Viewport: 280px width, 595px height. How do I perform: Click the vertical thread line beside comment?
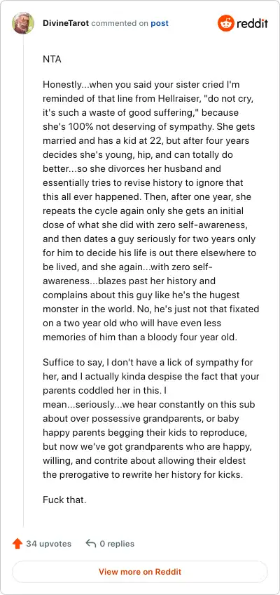coord(24,281)
